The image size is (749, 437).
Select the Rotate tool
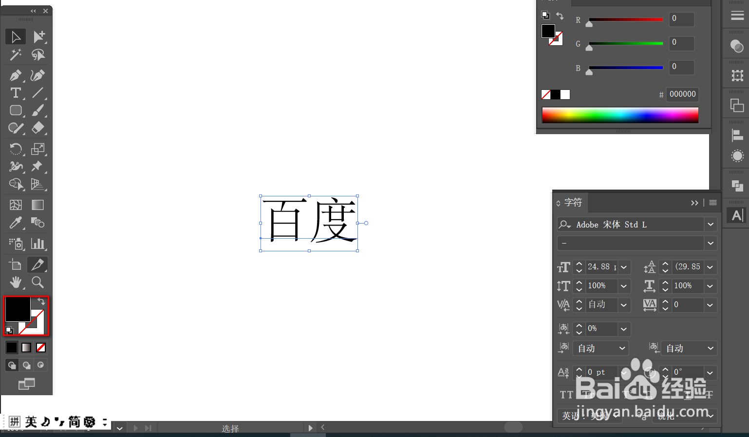pyautogui.click(x=16, y=149)
